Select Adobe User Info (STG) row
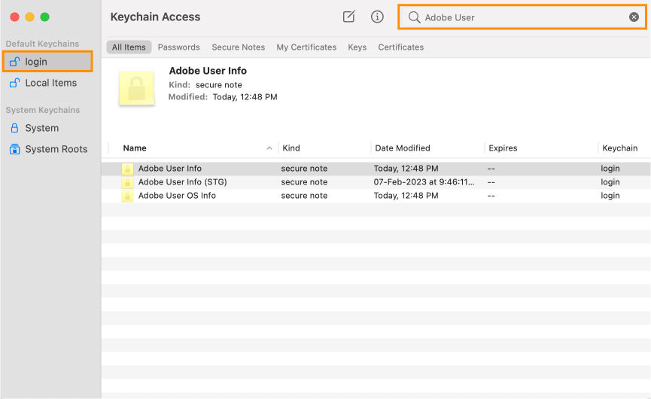 [182, 182]
